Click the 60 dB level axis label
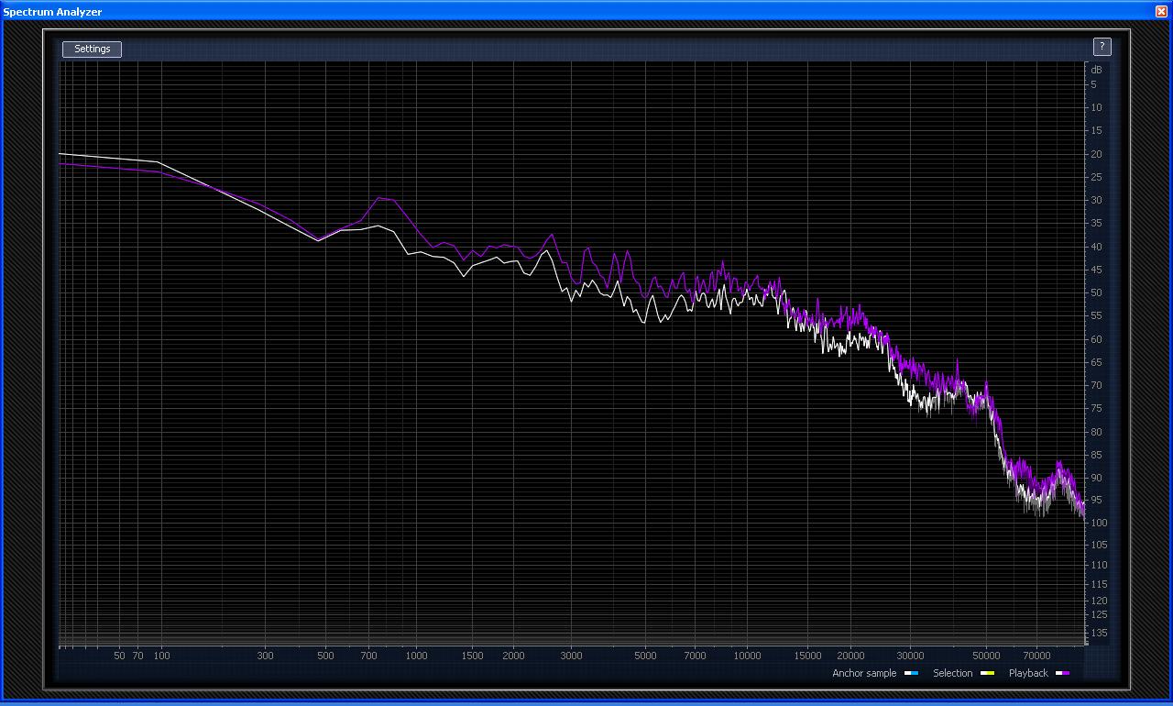Image resolution: width=1173 pixels, height=706 pixels. point(1097,339)
